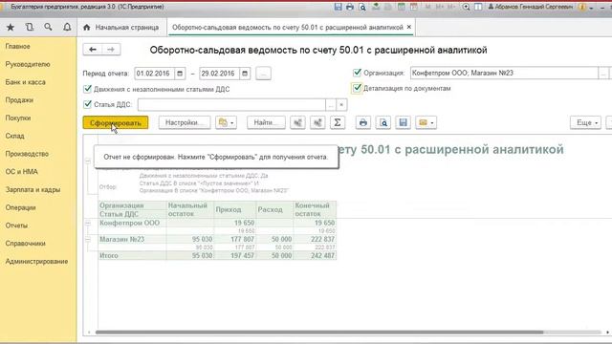Screen dimensions: 612x344
Task: Edit start date field 01.02.2016
Action: [155, 74]
